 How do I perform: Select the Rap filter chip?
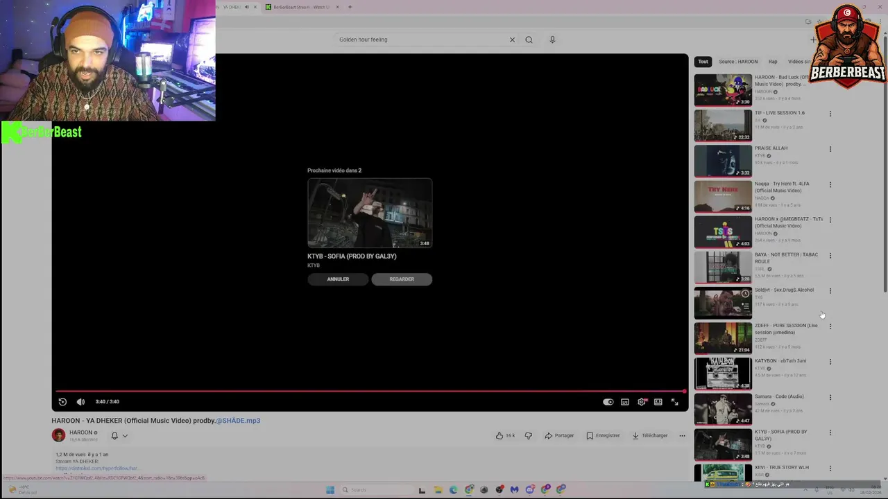(773, 62)
